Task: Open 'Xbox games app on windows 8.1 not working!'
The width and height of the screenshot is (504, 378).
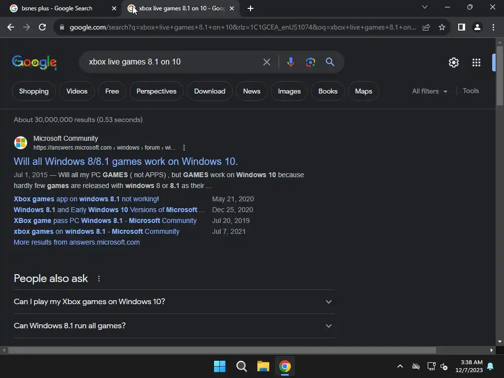Action: tap(86, 199)
